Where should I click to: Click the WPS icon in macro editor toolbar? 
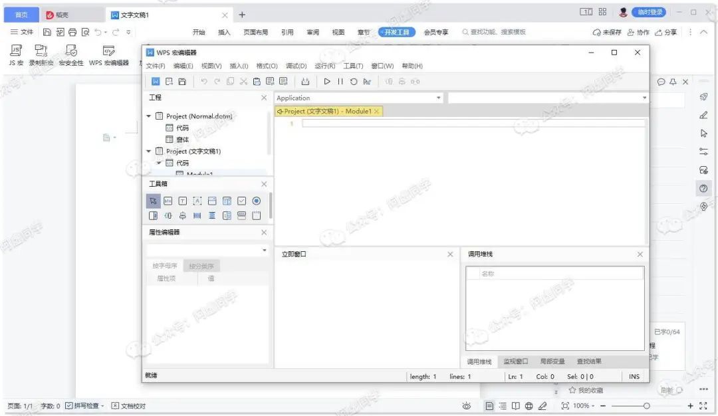(x=156, y=82)
